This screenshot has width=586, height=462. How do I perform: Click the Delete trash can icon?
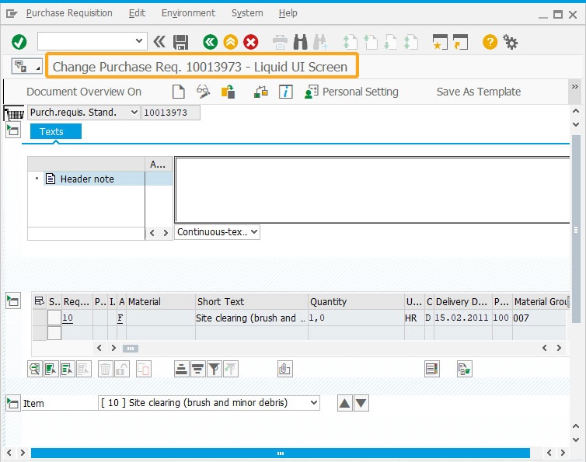106,369
